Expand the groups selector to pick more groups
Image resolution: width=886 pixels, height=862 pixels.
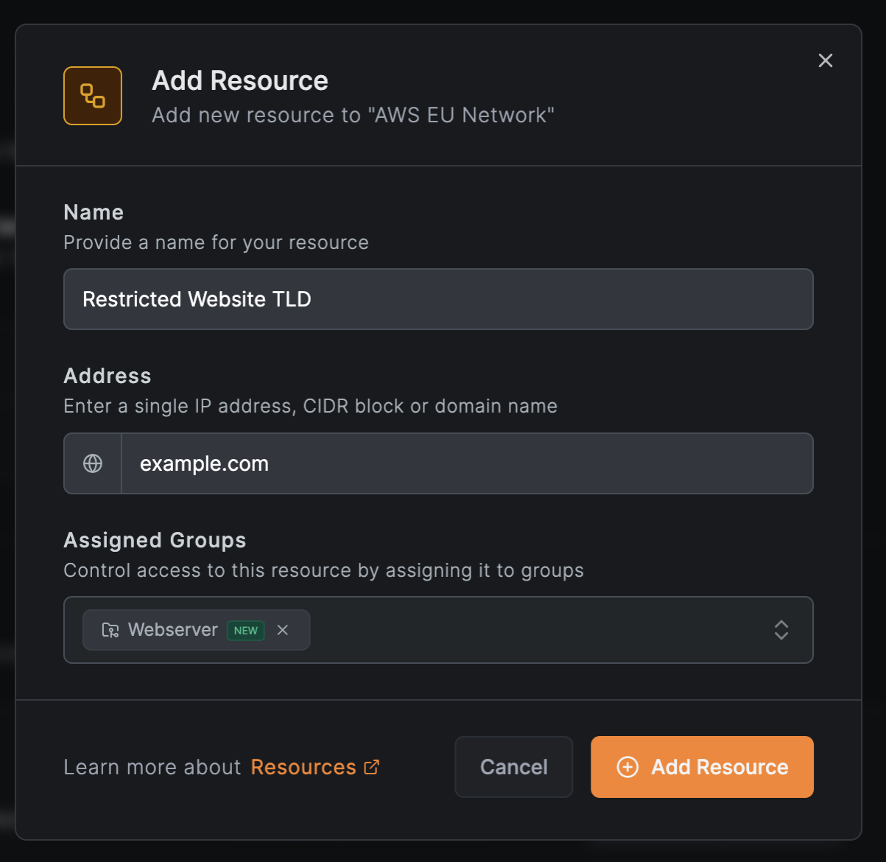pos(781,630)
